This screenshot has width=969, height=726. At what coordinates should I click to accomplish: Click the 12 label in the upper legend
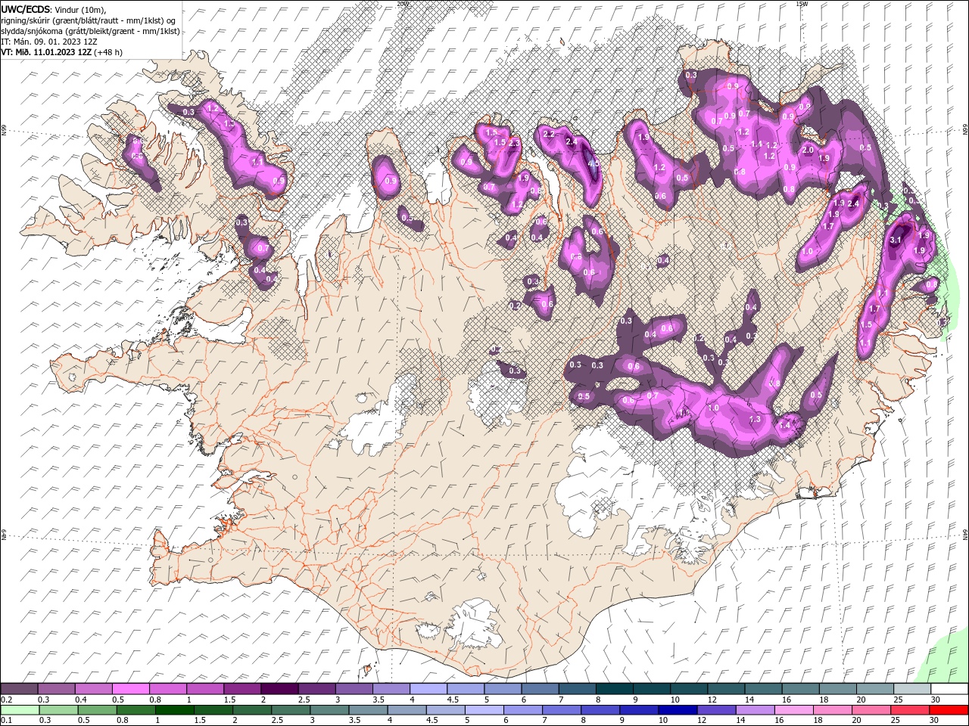[x=712, y=700]
